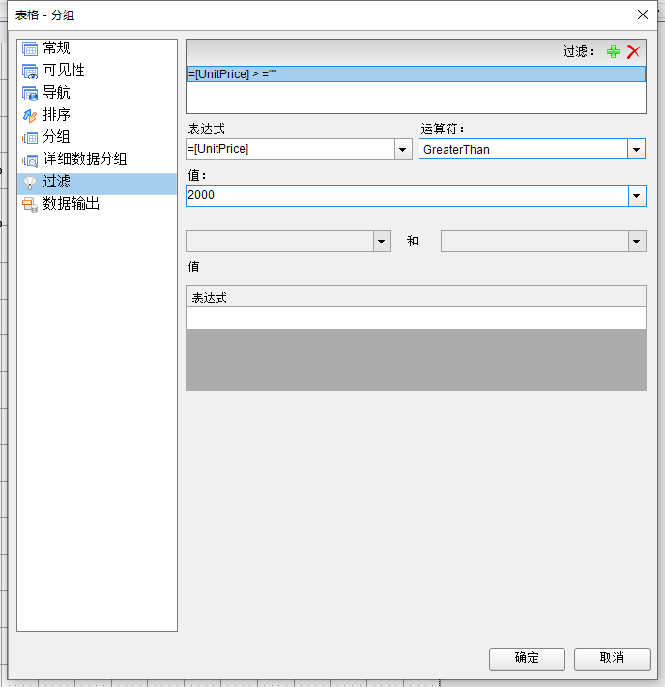
Task: Open the 数据输出 page
Action: pos(71,204)
